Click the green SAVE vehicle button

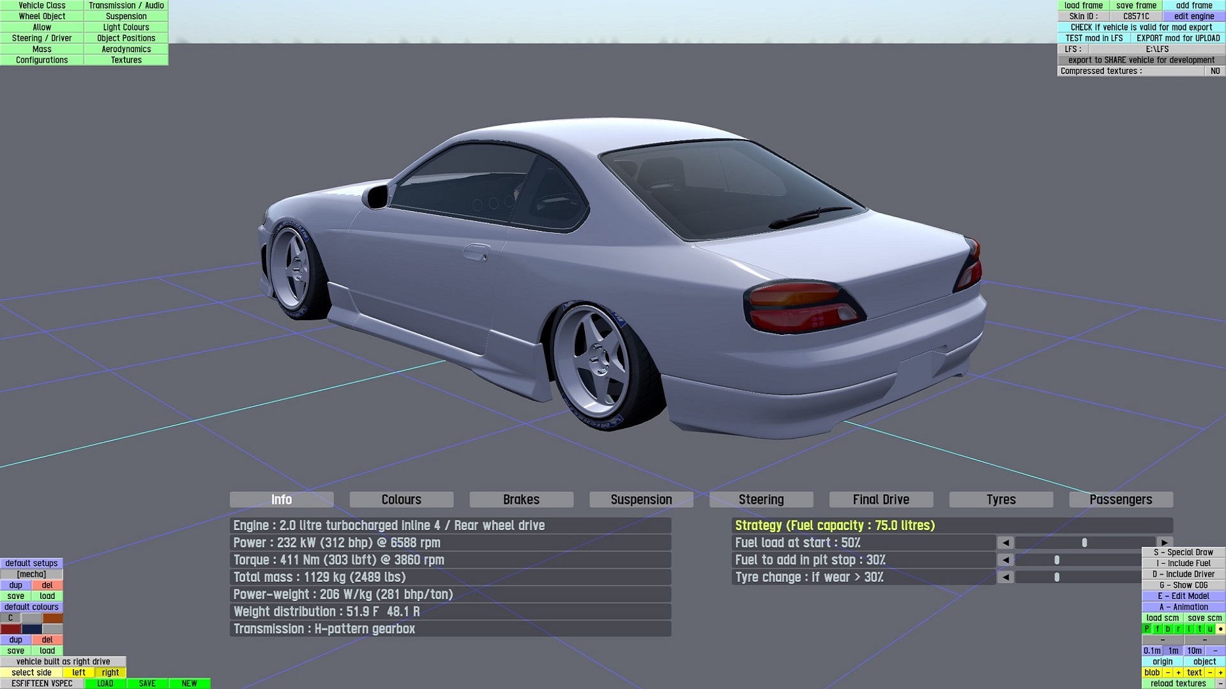coord(147,683)
